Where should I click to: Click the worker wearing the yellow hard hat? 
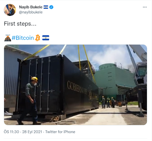pos(31,99)
